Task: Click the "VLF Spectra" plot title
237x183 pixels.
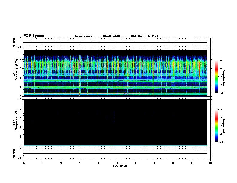Action: (34, 36)
